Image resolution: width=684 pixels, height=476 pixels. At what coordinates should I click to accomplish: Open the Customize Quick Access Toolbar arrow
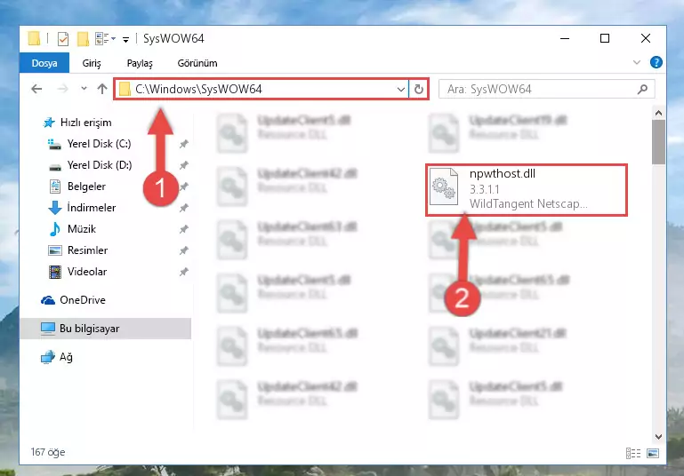click(x=125, y=40)
